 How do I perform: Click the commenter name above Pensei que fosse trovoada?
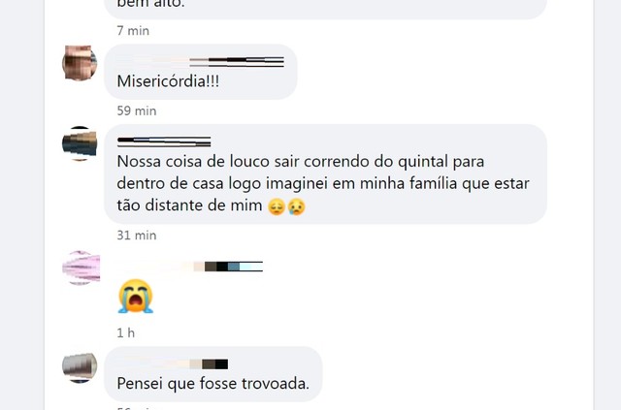click(173, 364)
